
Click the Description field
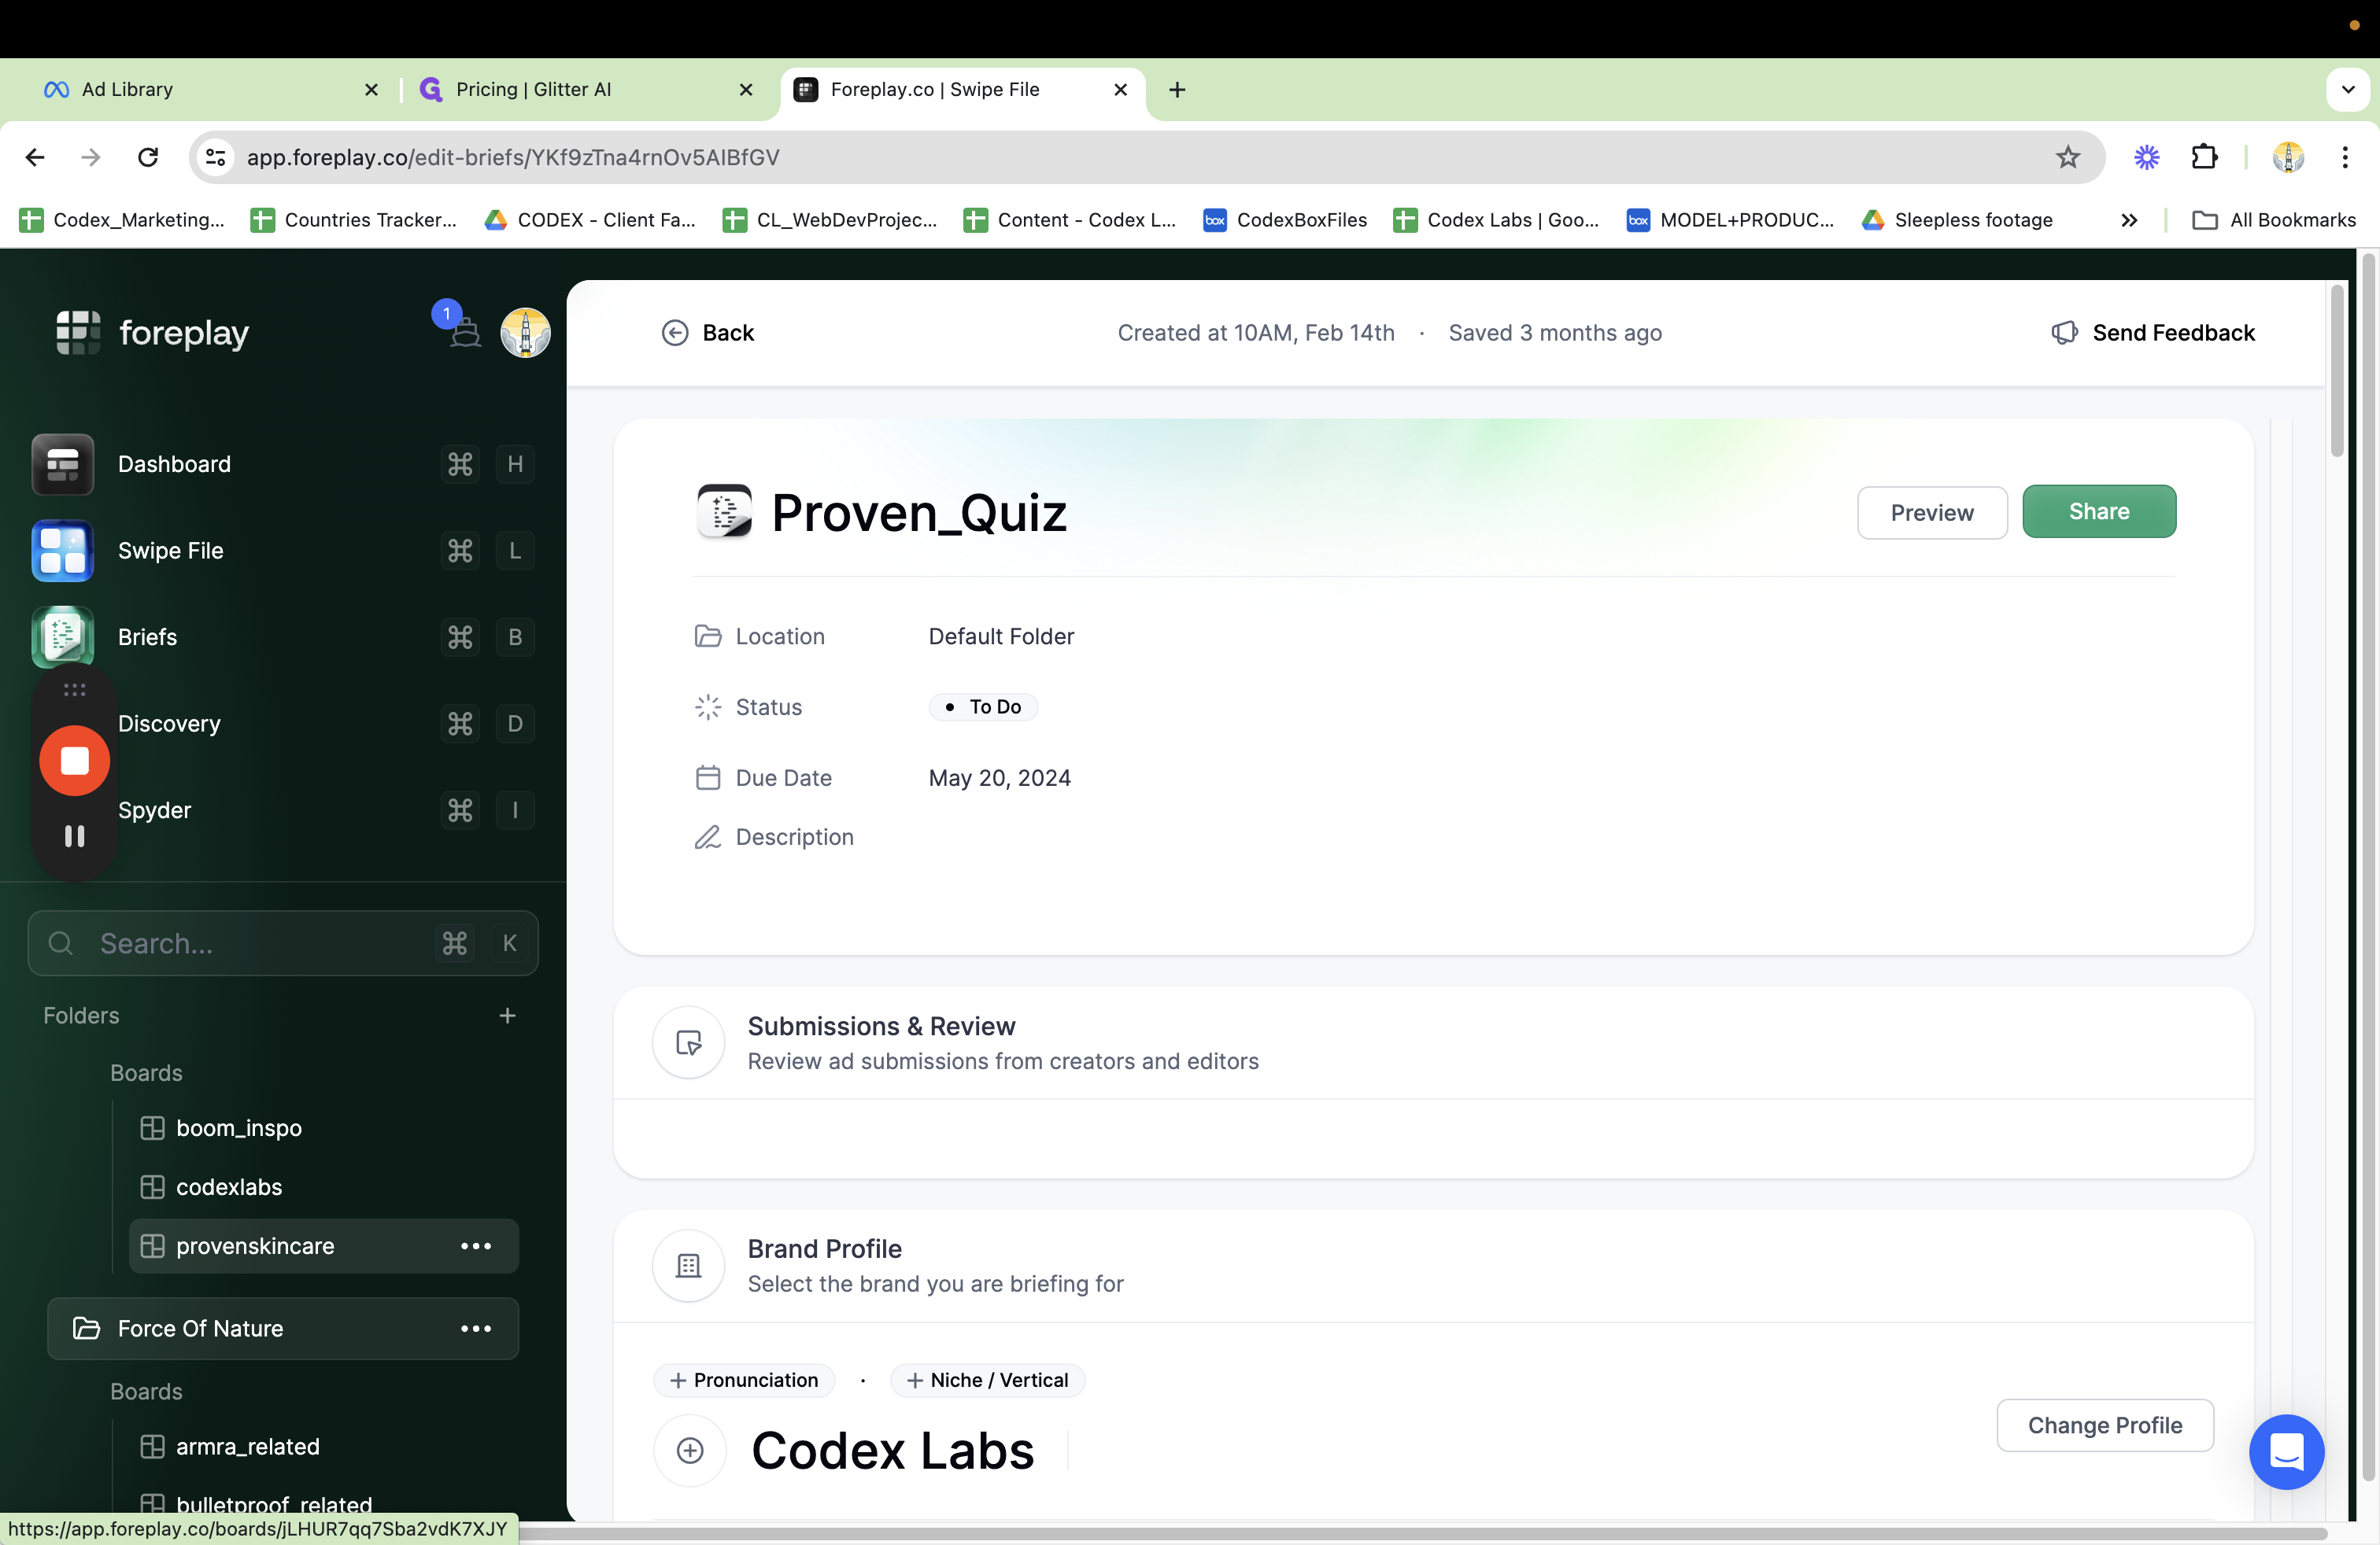tap(794, 836)
